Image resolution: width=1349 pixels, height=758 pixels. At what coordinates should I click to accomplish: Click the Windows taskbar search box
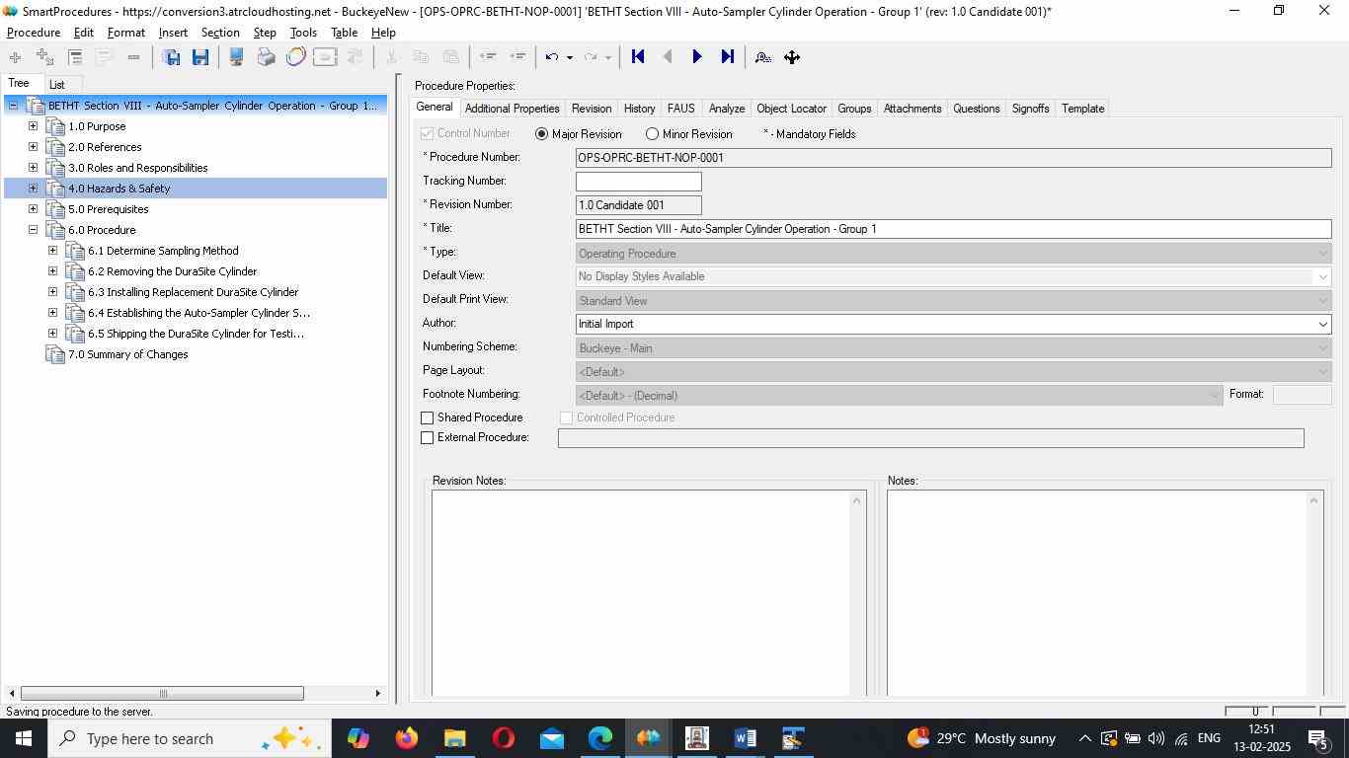pos(188,738)
